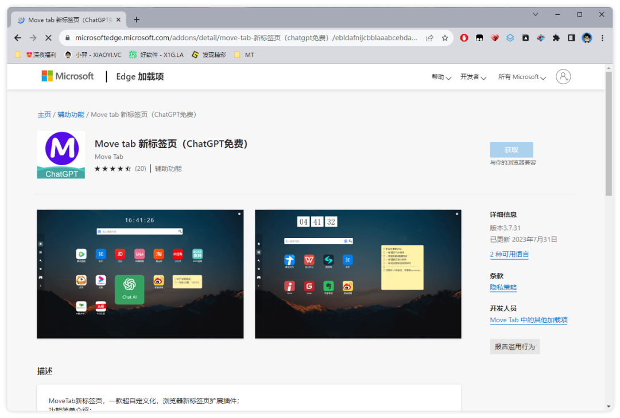Click the Extensions puzzle piece icon

556,38
